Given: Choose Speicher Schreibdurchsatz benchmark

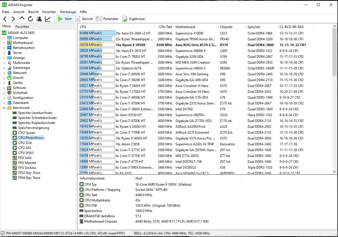Looking at the screenshot, I should pyautogui.click(x=37, y=118).
